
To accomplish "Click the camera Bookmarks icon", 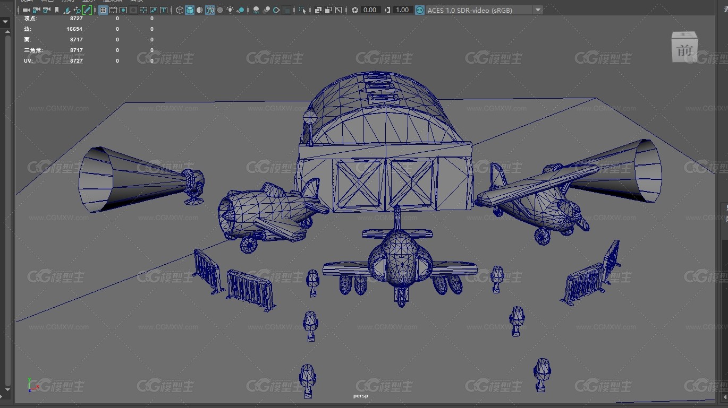I will point(57,10).
